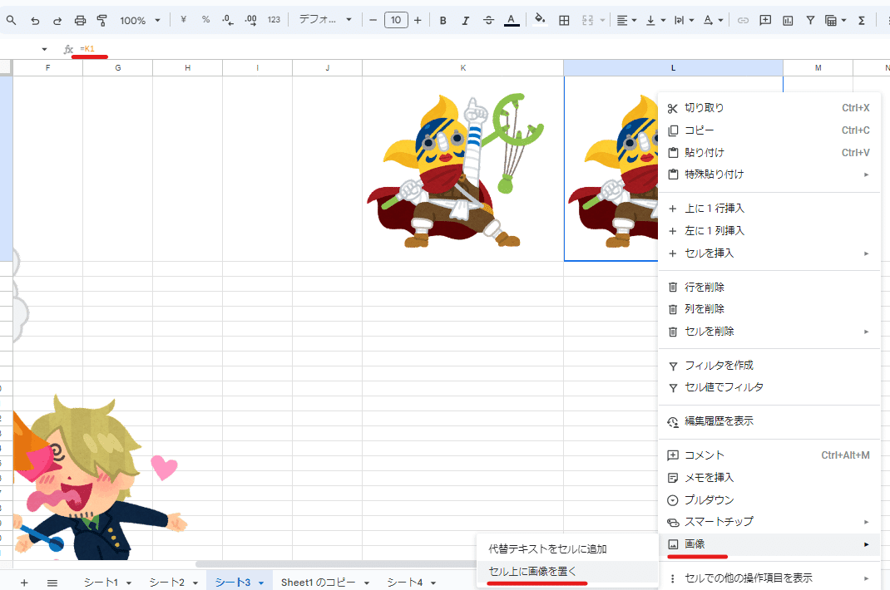This screenshot has width=890, height=590.
Task: Click the insert comment icon in toolbar
Action: pyautogui.click(x=765, y=21)
